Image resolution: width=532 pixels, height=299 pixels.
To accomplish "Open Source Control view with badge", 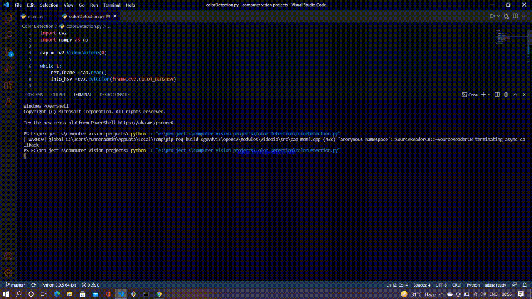I will [x=8, y=52].
